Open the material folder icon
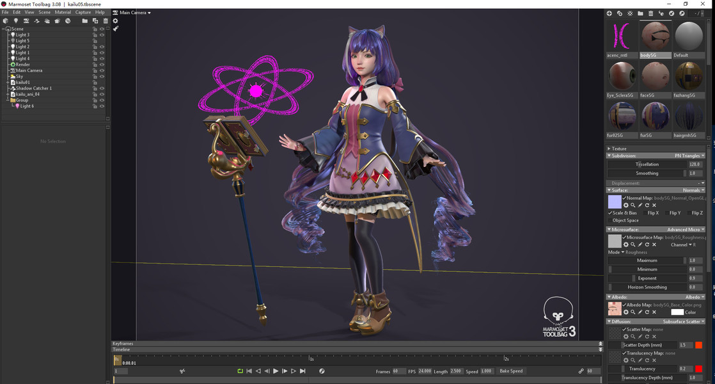This screenshot has height=384, width=715. pos(640,13)
